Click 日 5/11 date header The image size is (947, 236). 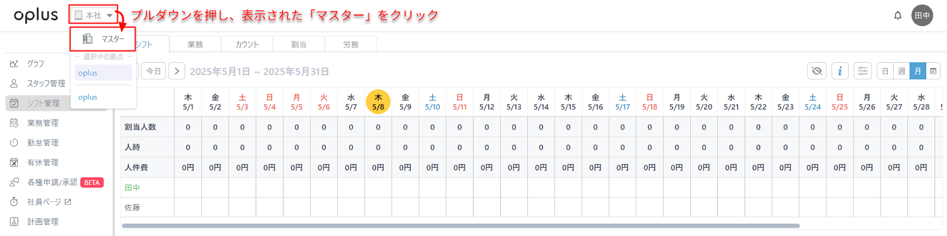click(460, 102)
